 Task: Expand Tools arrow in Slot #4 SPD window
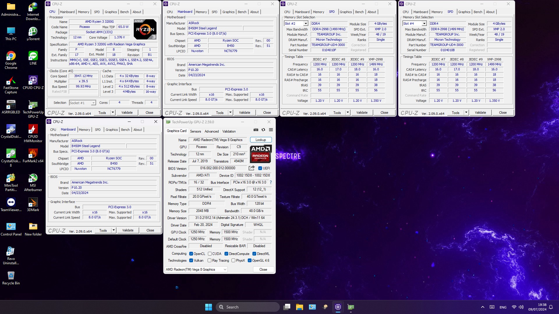466,113
